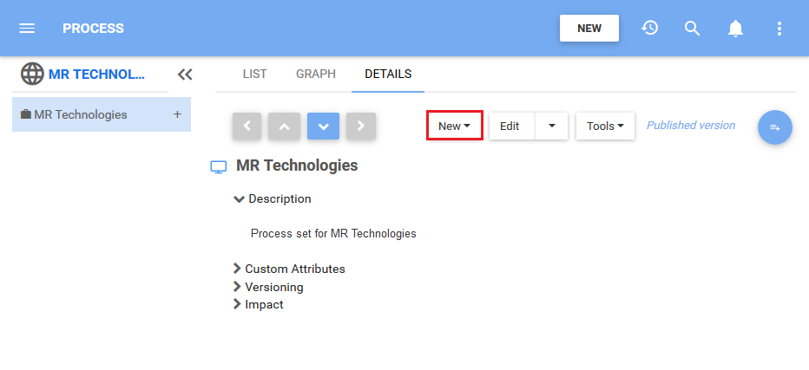
Task: Open the hamburger navigation menu
Action: (x=27, y=29)
